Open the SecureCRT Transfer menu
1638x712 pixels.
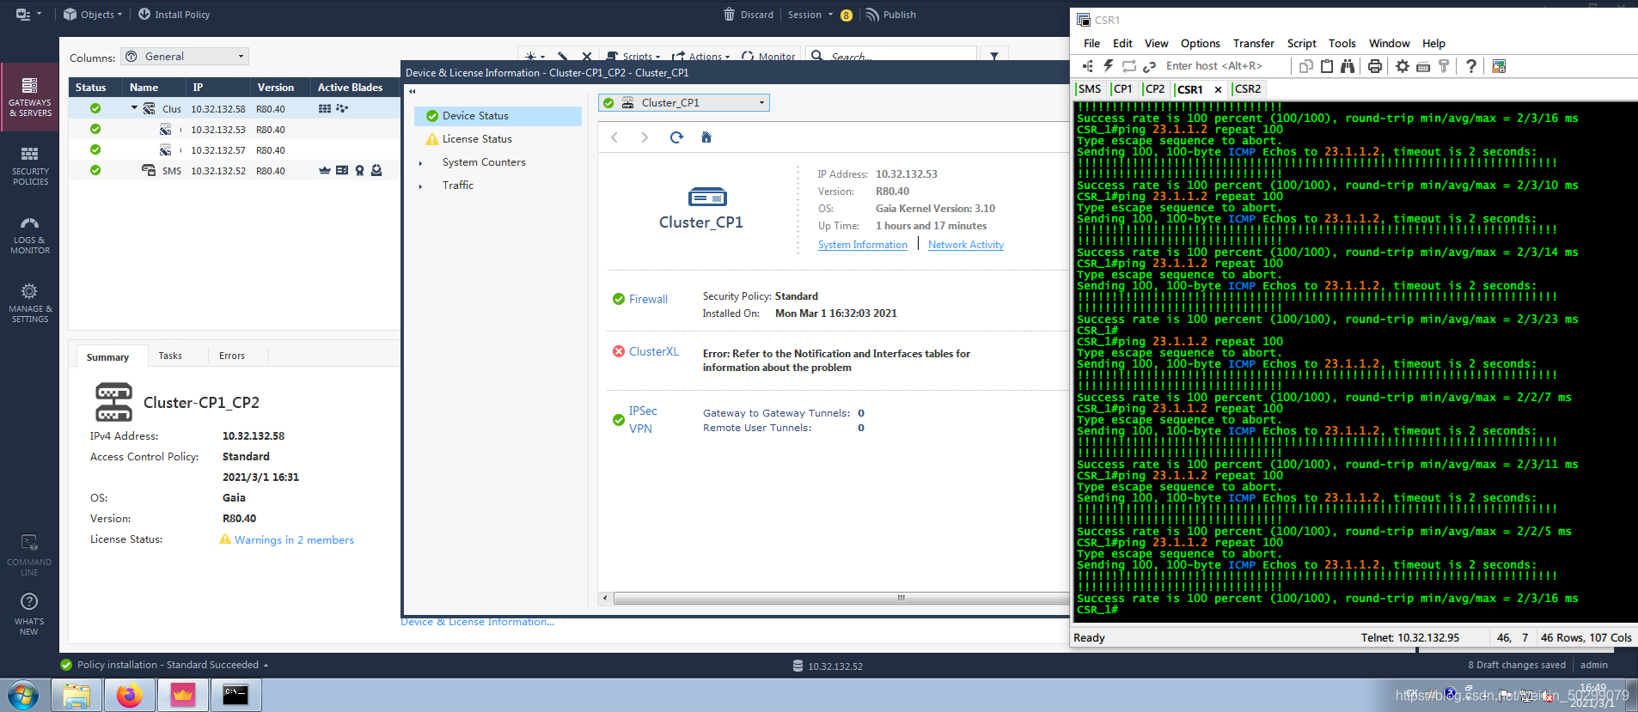[1253, 43]
